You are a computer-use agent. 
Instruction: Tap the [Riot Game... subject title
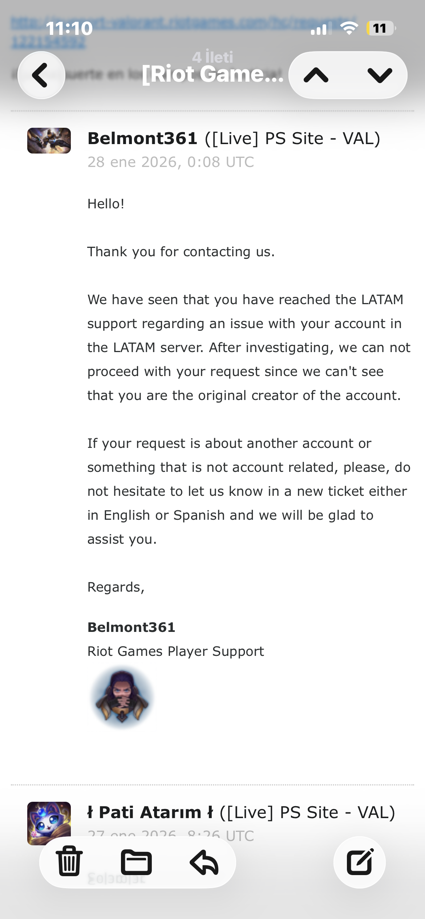[212, 74]
